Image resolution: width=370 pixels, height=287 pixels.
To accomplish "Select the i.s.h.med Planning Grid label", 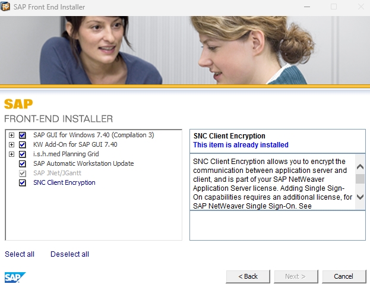I will pos(66,154).
